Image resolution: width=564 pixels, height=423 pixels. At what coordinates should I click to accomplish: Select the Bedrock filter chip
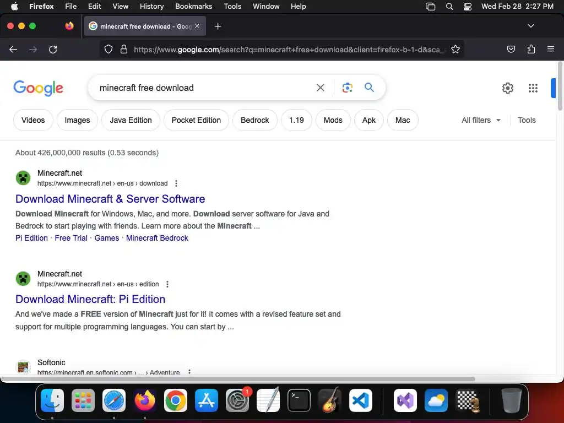click(254, 120)
